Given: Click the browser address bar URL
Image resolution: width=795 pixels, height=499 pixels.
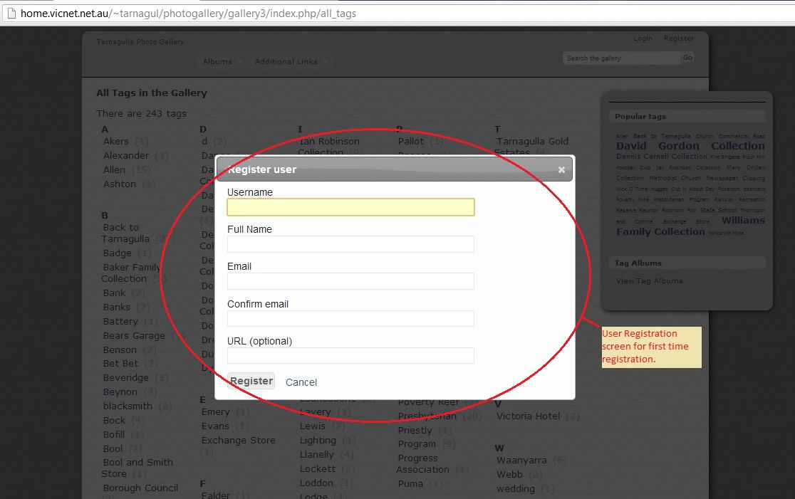Looking at the screenshot, I should click(188, 14).
